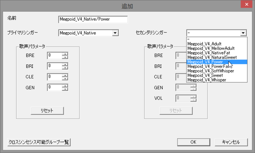Choose Megpoid_V4_Adult from the list
Viewport: 255px width, 153px height.
coord(217,44)
